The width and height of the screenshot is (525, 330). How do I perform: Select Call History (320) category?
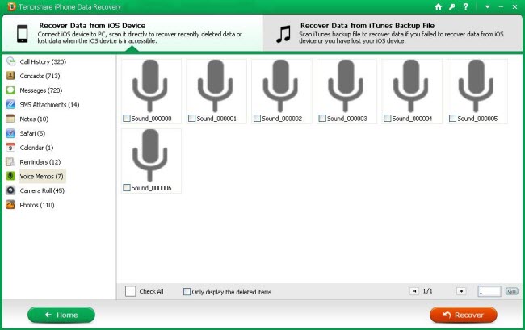[x=43, y=61]
